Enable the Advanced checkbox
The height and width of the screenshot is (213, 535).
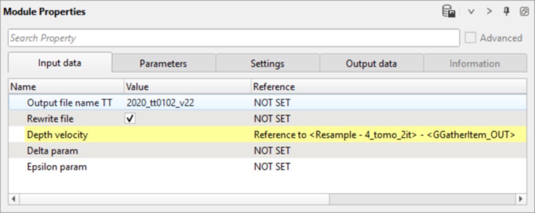tap(471, 38)
